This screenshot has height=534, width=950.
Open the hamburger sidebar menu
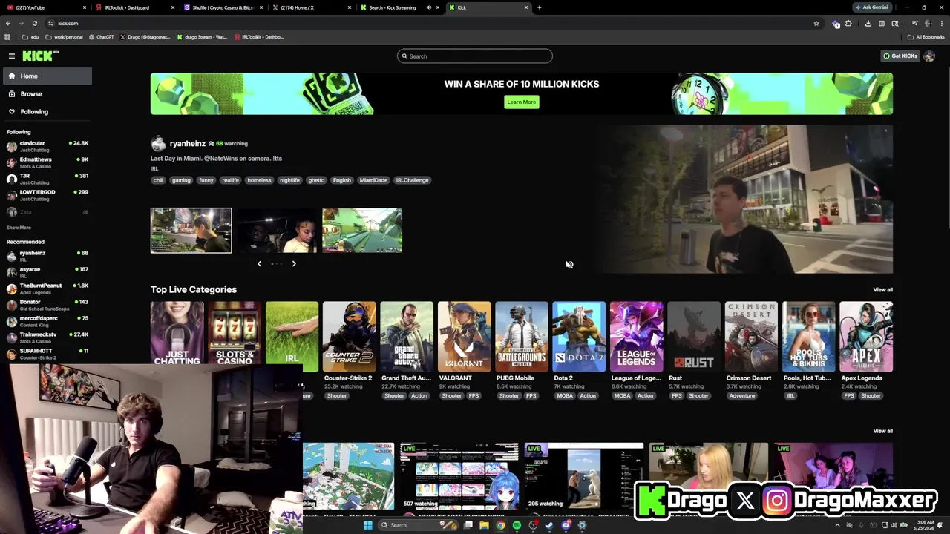pyautogui.click(x=12, y=56)
